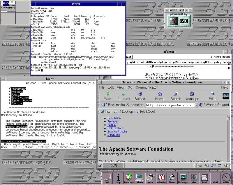Follow the Get Involved link in Netscape
The width and height of the screenshot is (233, 185).
(115, 128)
